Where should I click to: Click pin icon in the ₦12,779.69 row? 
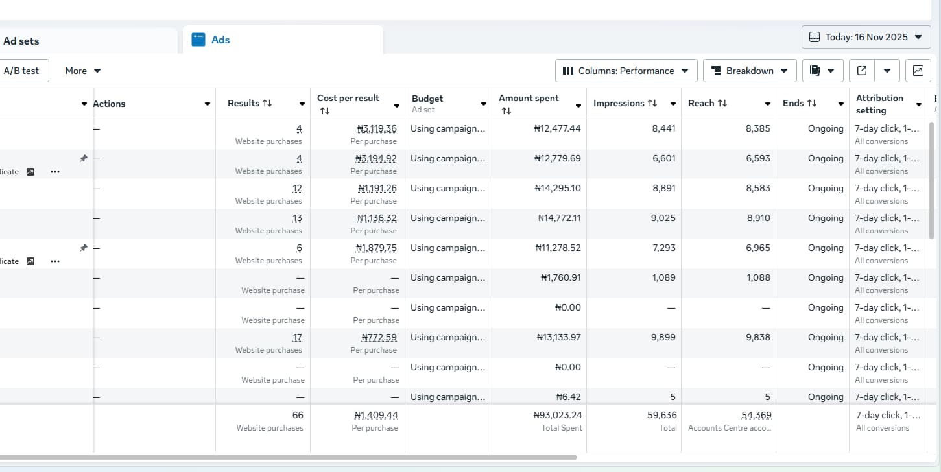point(83,158)
